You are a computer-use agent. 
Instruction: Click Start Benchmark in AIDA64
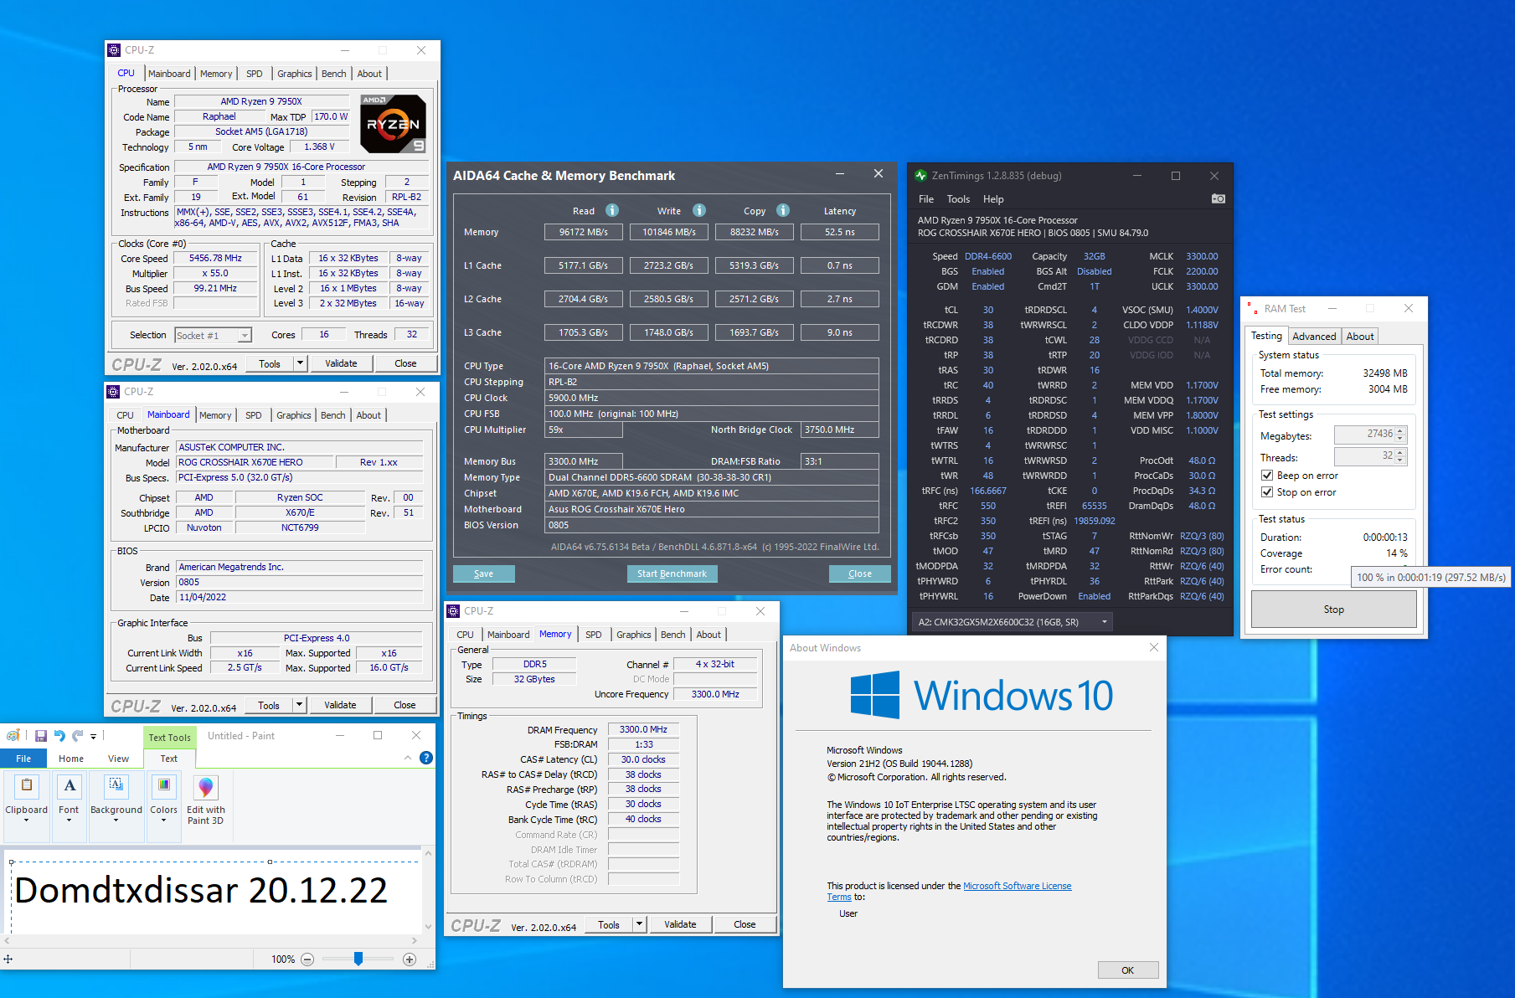pyautogui.click(x=672, y=574)
